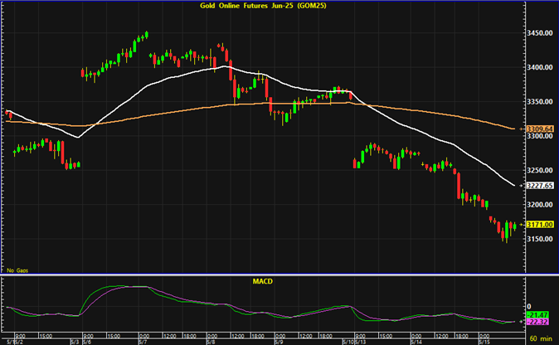Select the white 3227.65 moving average value tag
Screen dimensions: 559x345
(x=540, y=186)
